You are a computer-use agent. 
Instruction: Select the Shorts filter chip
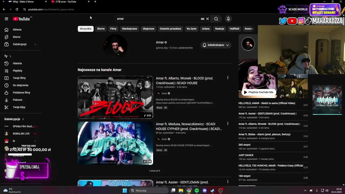101,29
